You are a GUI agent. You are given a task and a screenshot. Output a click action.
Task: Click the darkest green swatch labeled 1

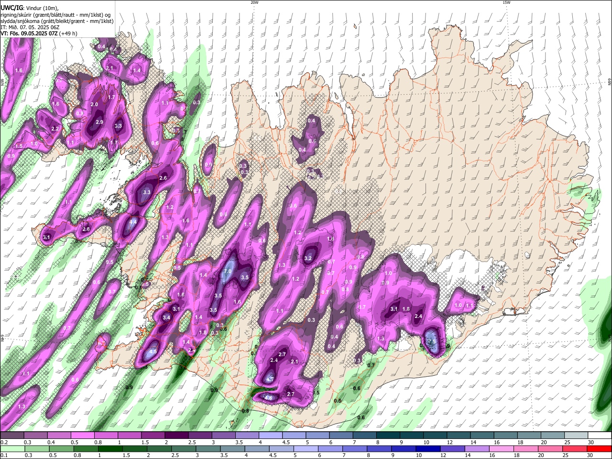109,448
